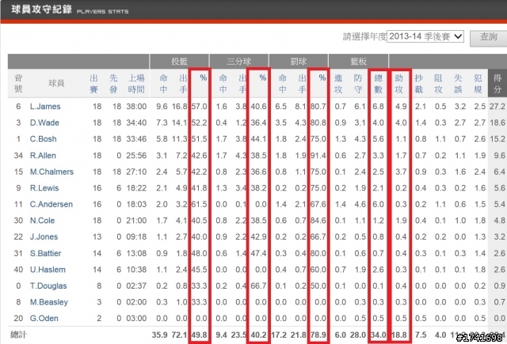Open player link S.Battier
This screenshot has width=507, height=344.
(x=45, y=253)
